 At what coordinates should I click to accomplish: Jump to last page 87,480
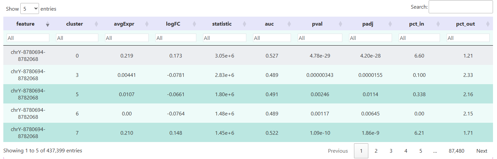pyautogui.click(x=456, y=151)
